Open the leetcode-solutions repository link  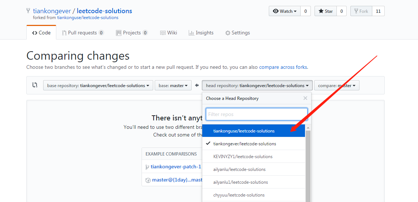pyautogui.click(x=104, y=11)
